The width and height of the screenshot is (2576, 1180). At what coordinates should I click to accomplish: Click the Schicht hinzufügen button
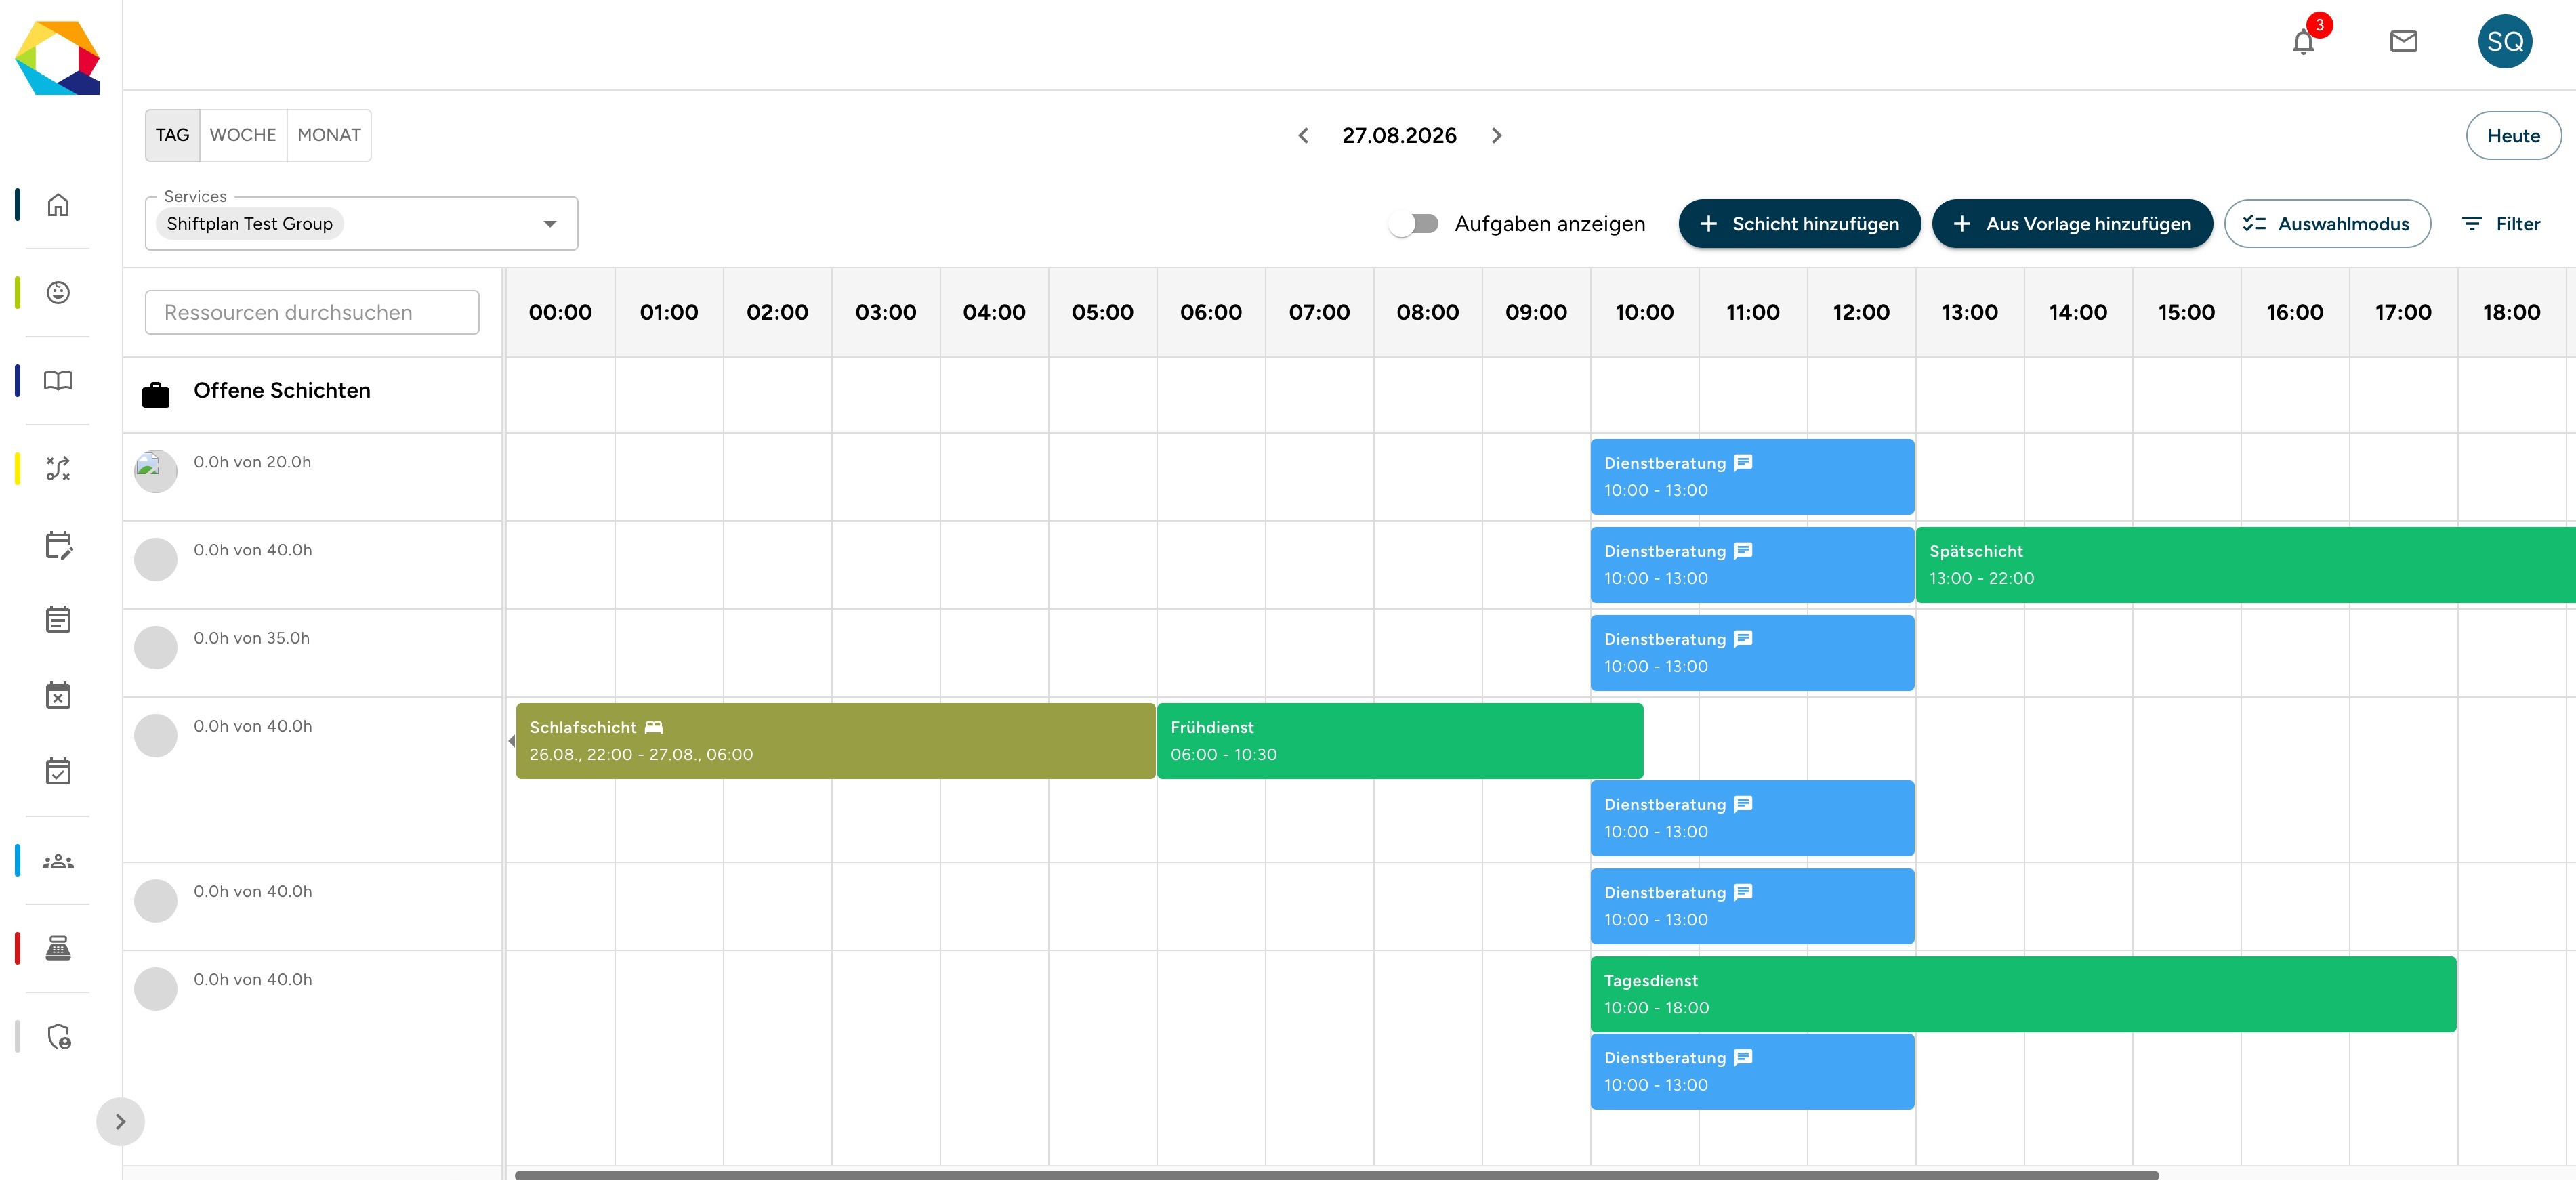click(1799, 224)
